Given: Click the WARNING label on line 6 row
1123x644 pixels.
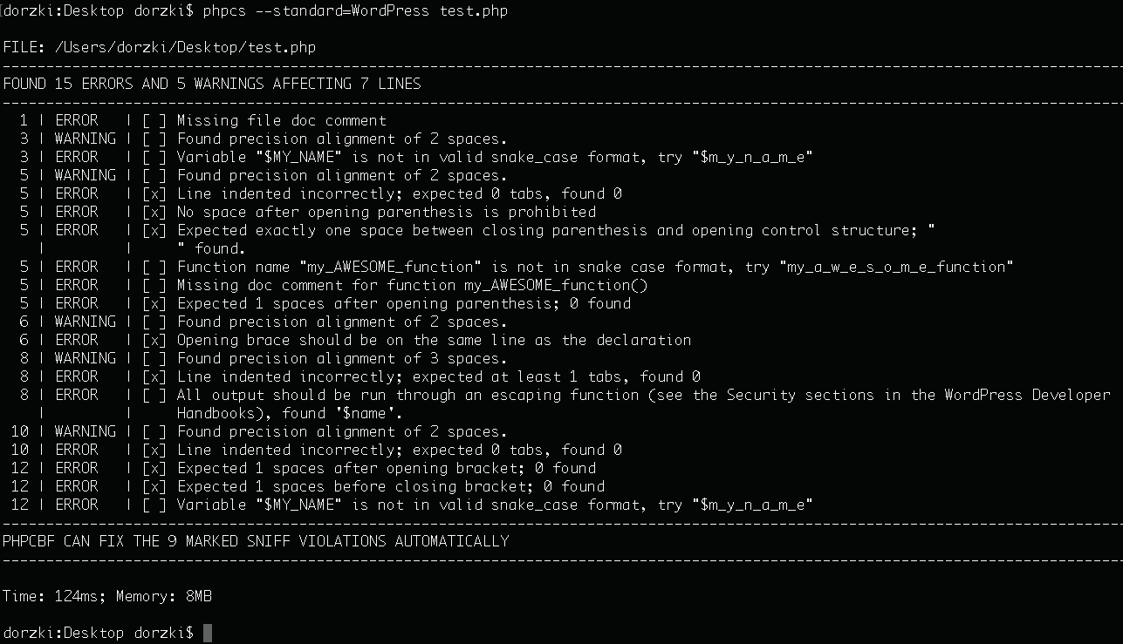Looking at the screenshot, I should [x=86, y=322].
